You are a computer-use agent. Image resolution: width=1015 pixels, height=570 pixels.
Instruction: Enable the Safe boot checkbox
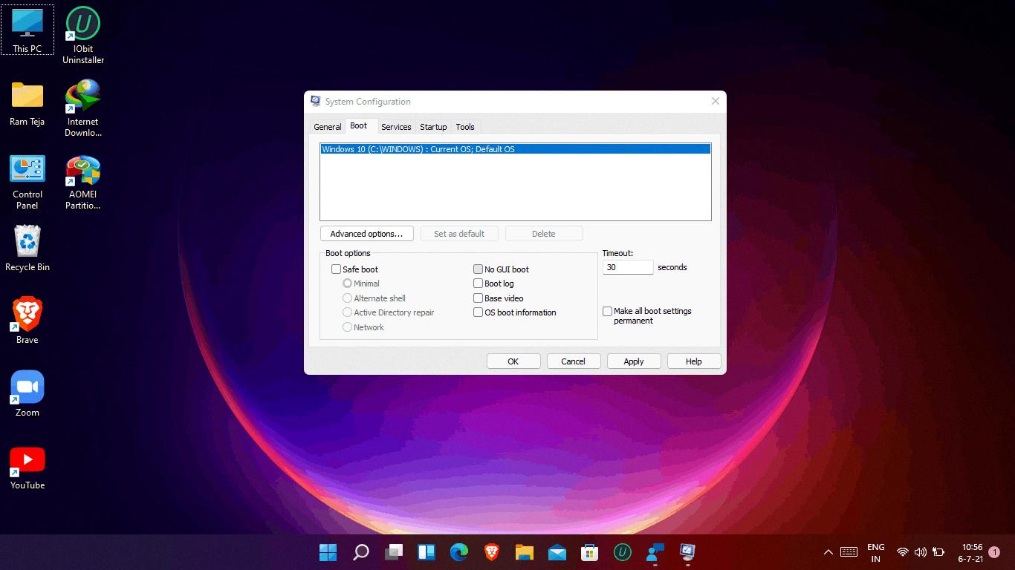click(337, 269)
